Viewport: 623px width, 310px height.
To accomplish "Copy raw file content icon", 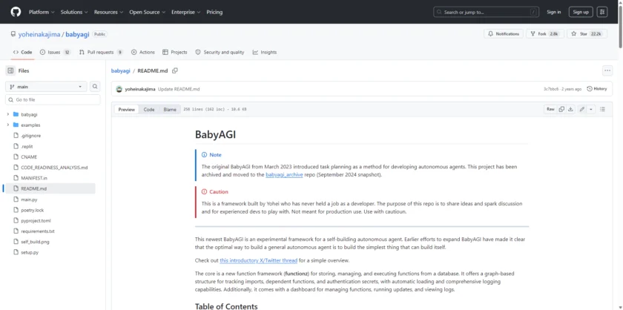I will [561, 109].
